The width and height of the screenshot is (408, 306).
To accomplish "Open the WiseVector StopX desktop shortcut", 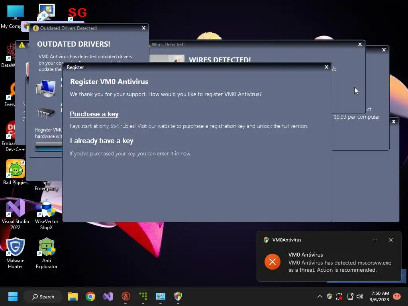I will (x=47, y=215).
